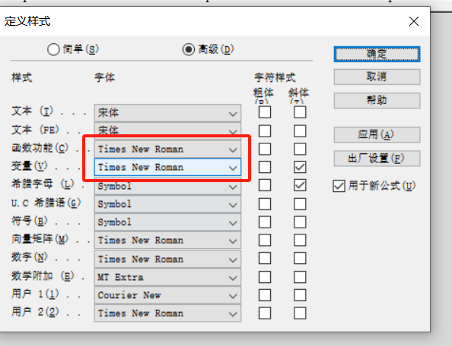Enable italic for U.C 希腊语(G) row

click(x=300, y=204)
